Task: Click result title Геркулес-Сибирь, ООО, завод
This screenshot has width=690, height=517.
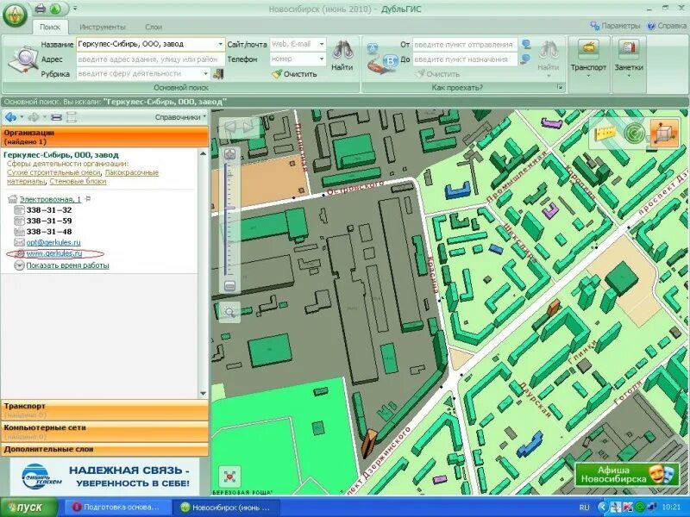Action: 61,155
